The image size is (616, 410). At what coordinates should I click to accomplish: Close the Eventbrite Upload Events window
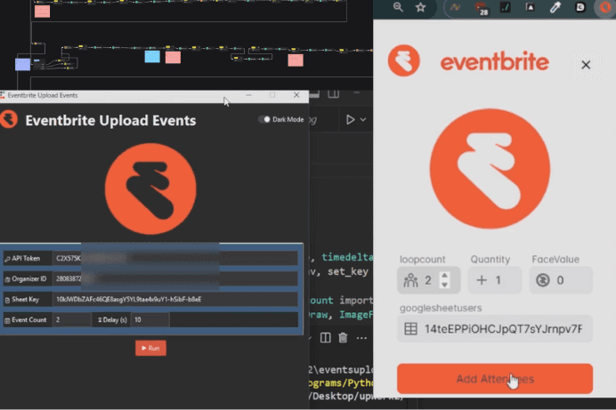(296, 95)
